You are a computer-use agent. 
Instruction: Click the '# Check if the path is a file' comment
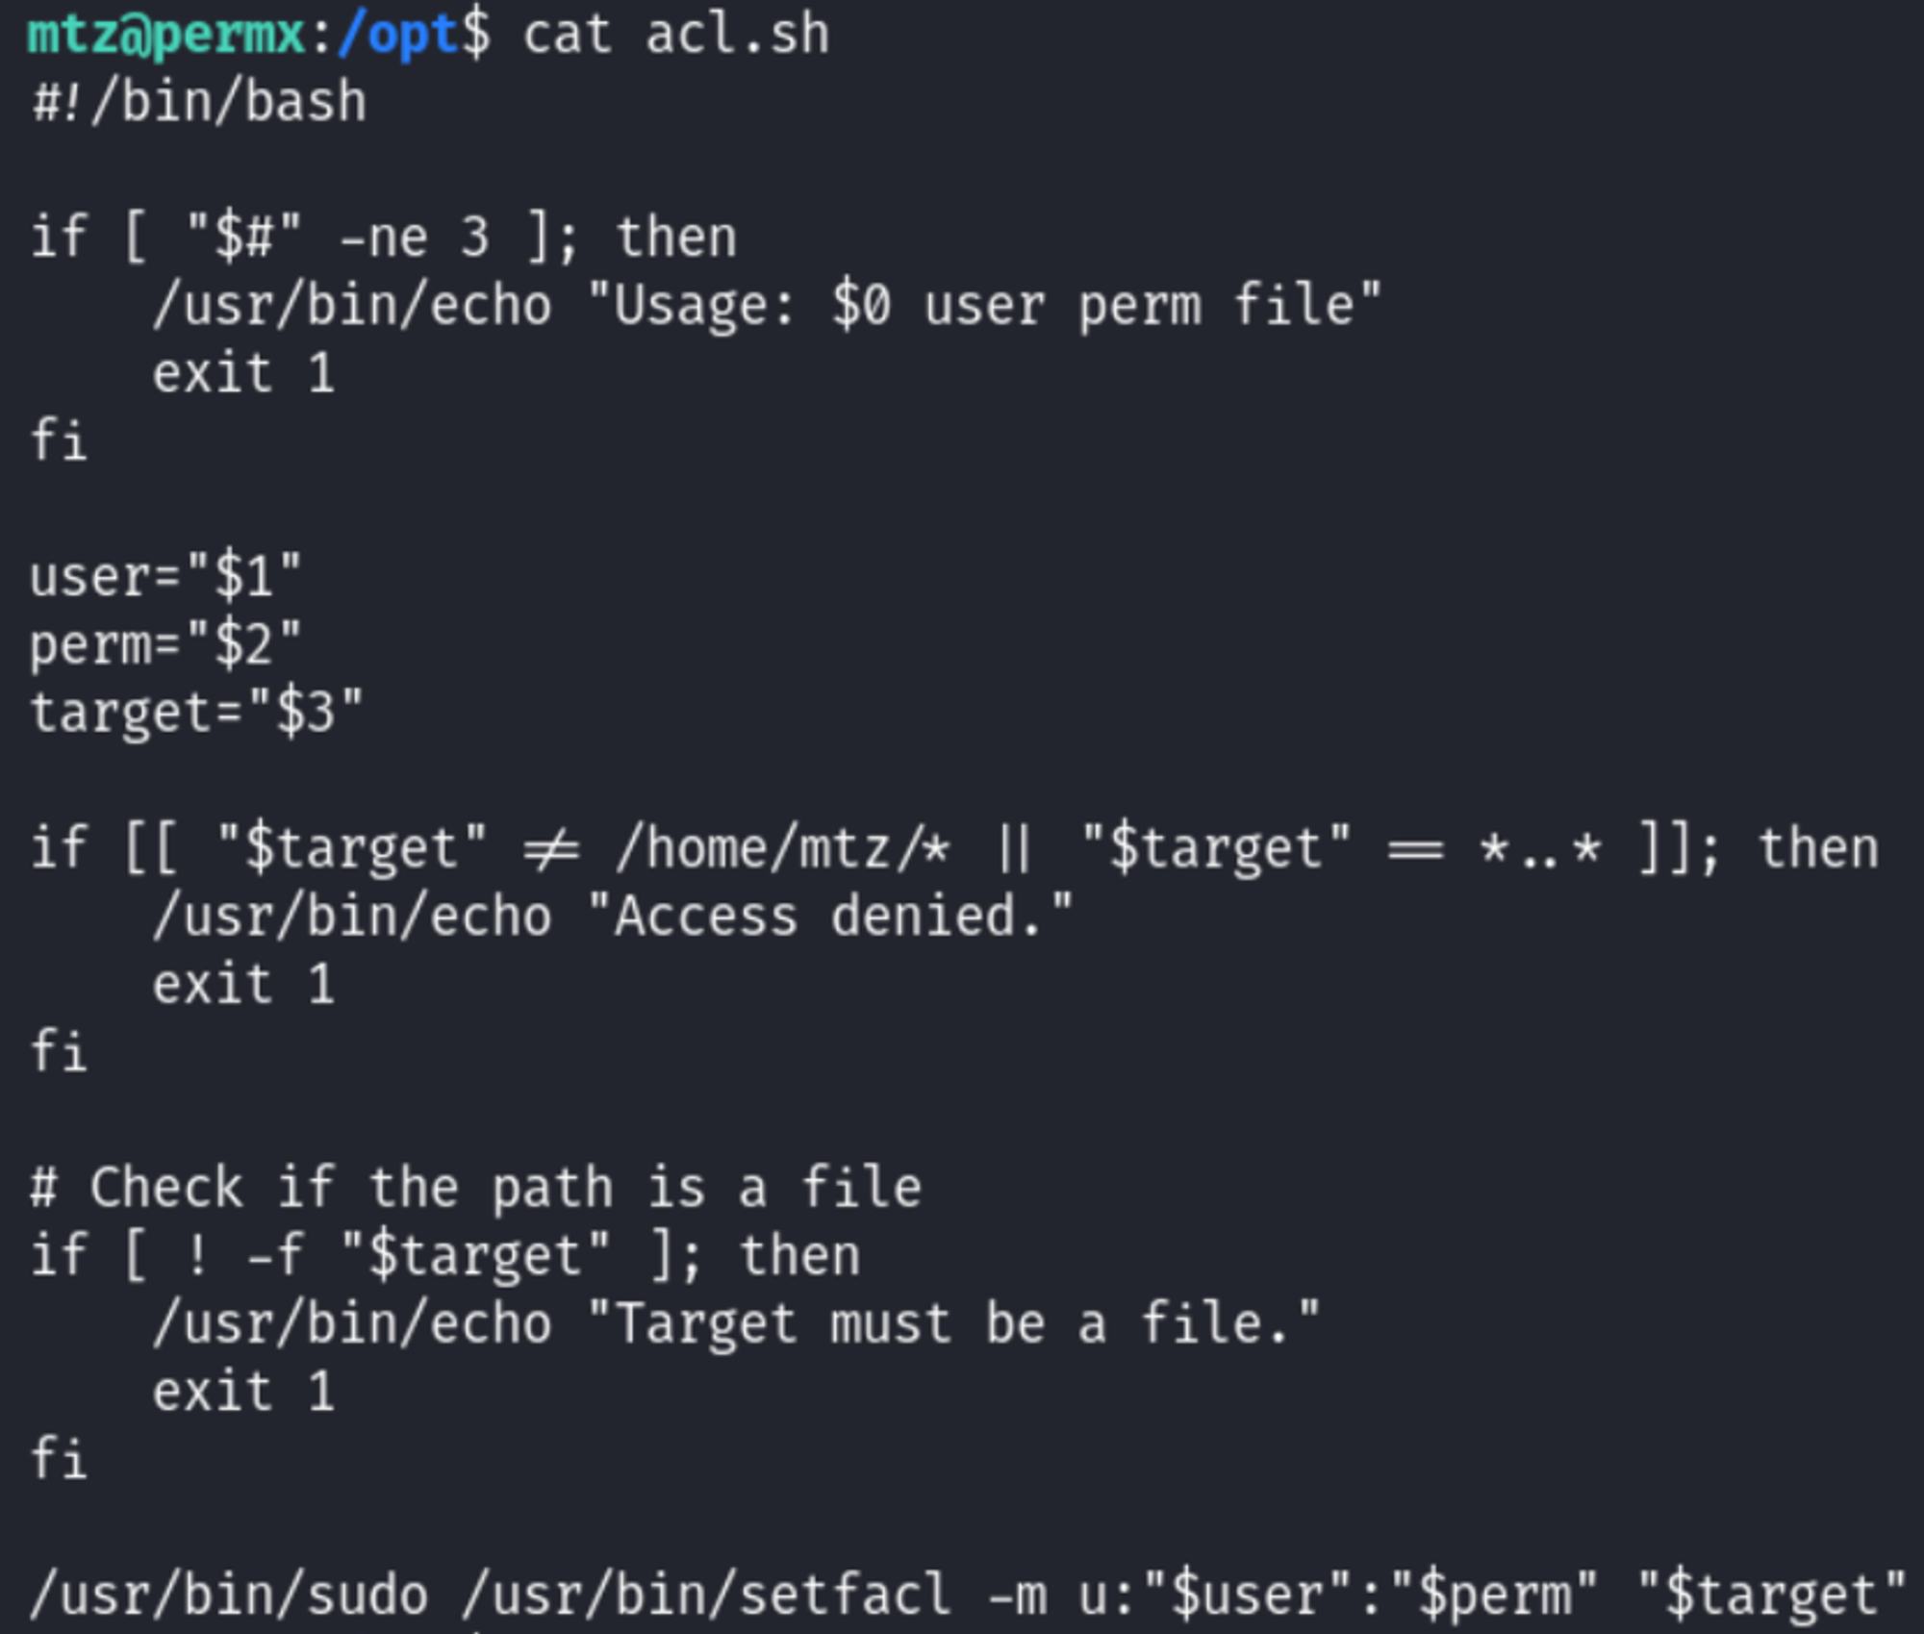476,1188
